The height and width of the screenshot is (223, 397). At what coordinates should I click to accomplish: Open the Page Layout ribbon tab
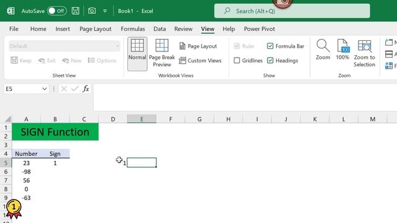pos(95,29)
